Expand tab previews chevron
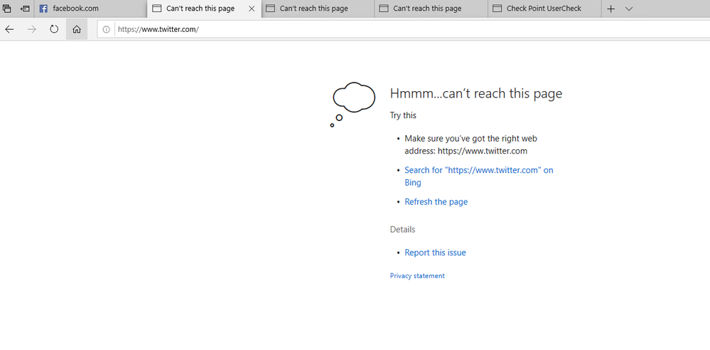This screenshot has width=710, height=350. click(628, 9)
